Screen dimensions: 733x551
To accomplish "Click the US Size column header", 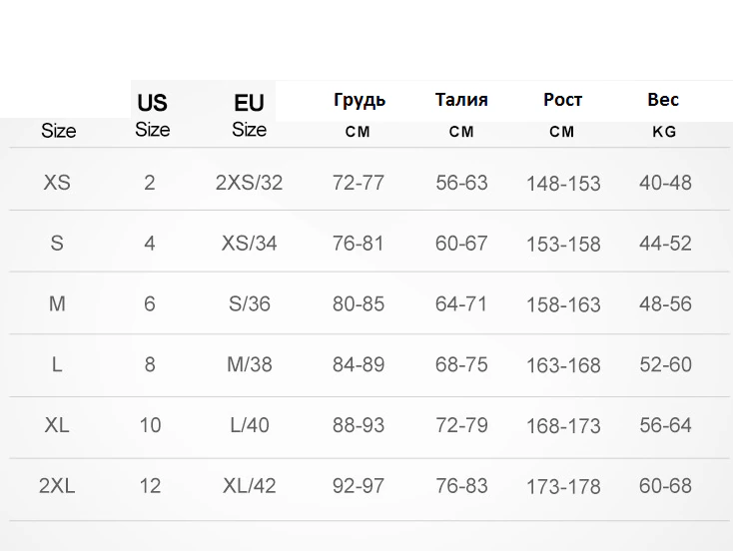I will (x=153, y=116).
